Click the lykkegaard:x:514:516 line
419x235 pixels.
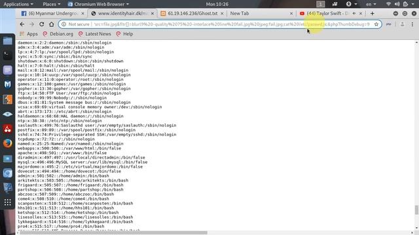coord(75,222)
